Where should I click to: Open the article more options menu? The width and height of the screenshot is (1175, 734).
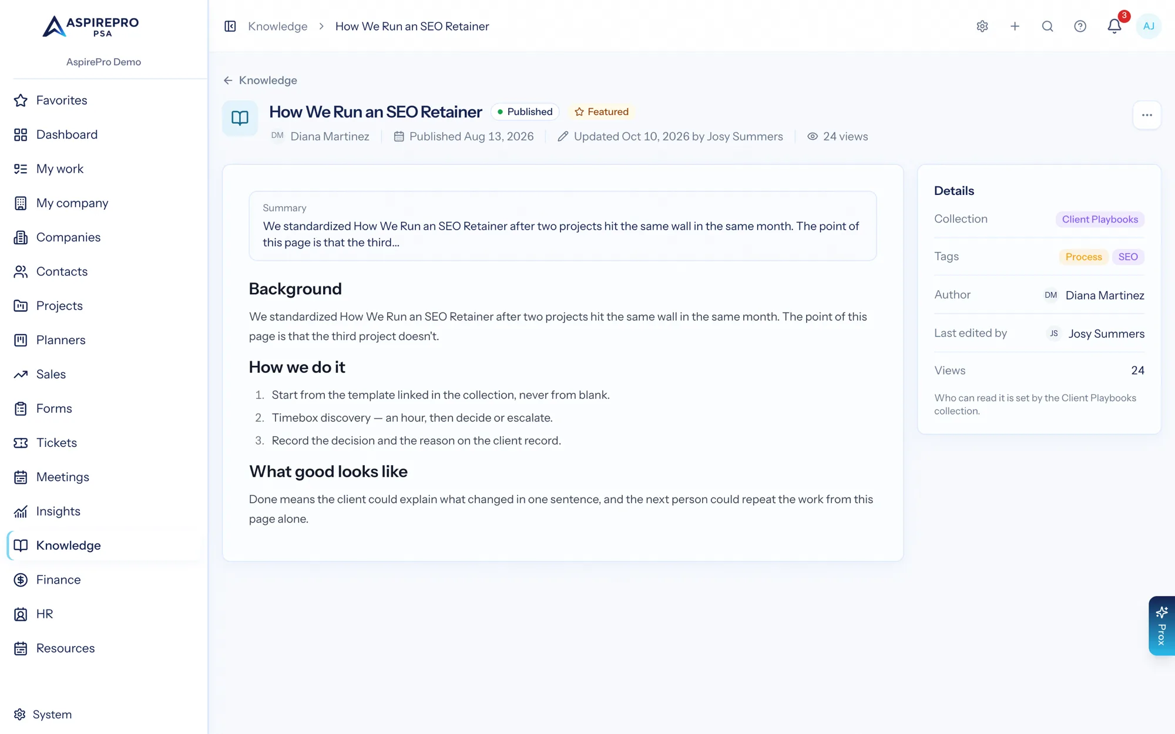(1147, 115)
